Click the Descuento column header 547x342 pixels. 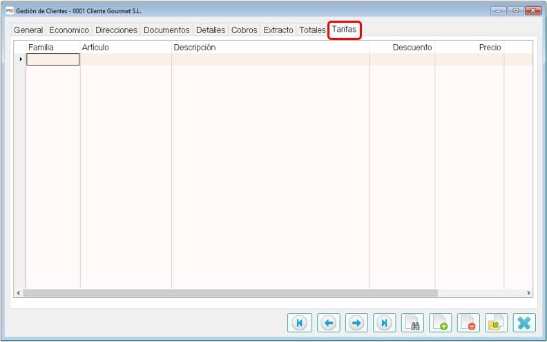[x=402, y=48]
